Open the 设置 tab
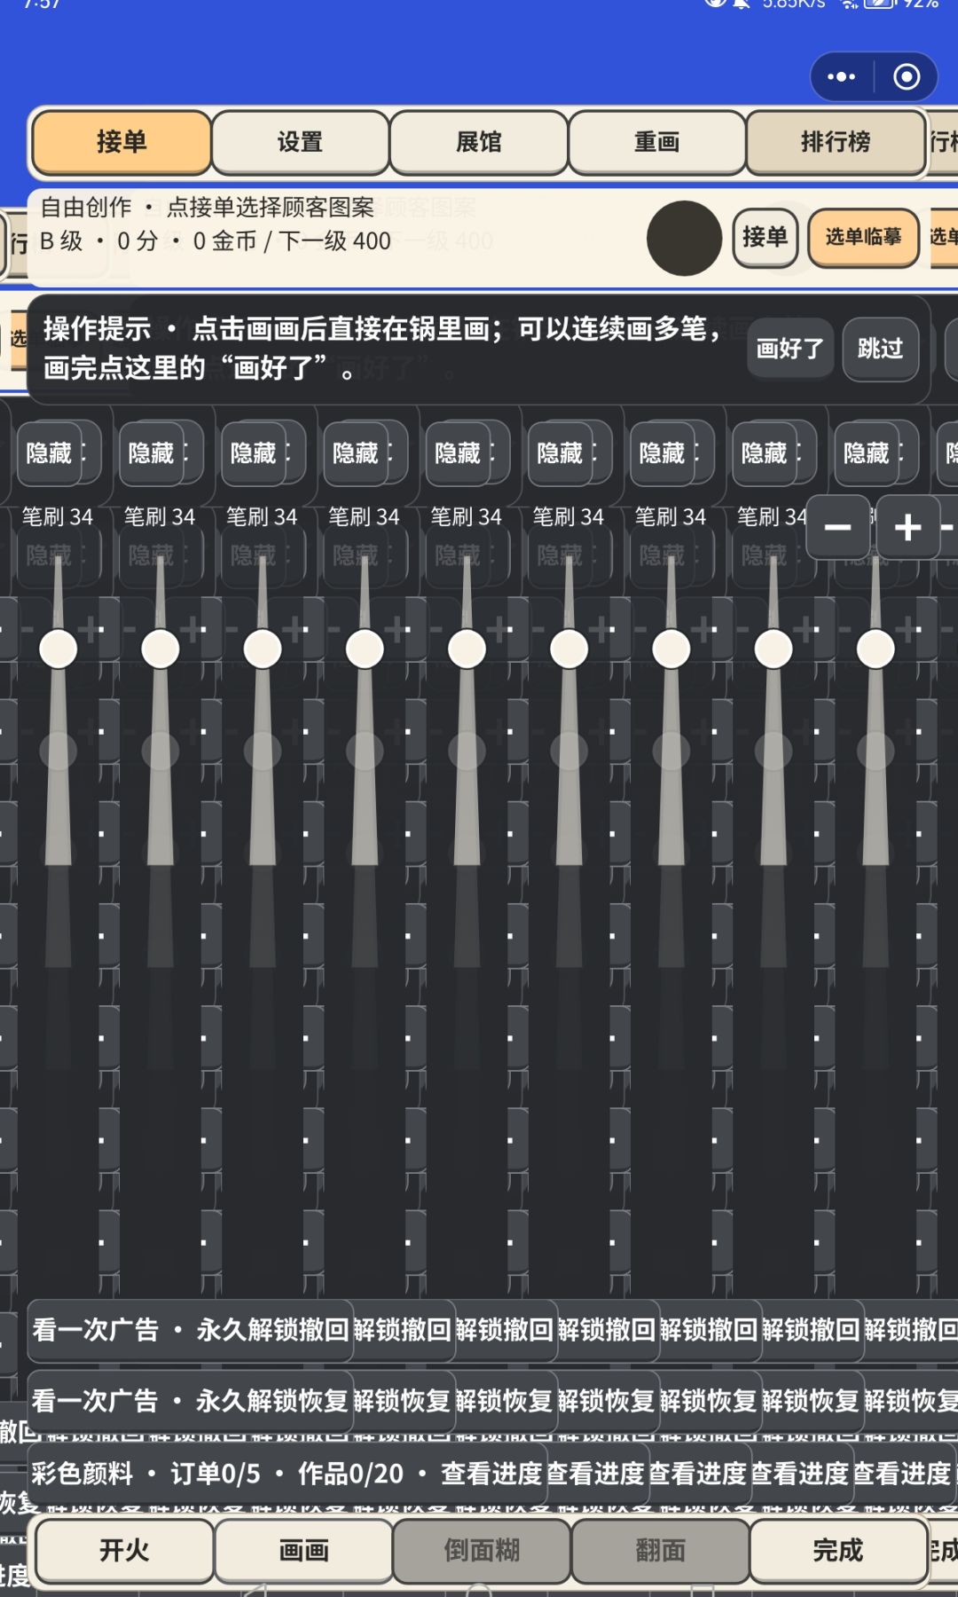The width and height of the screenshot is (958, 1597). [x=300, y=142]
